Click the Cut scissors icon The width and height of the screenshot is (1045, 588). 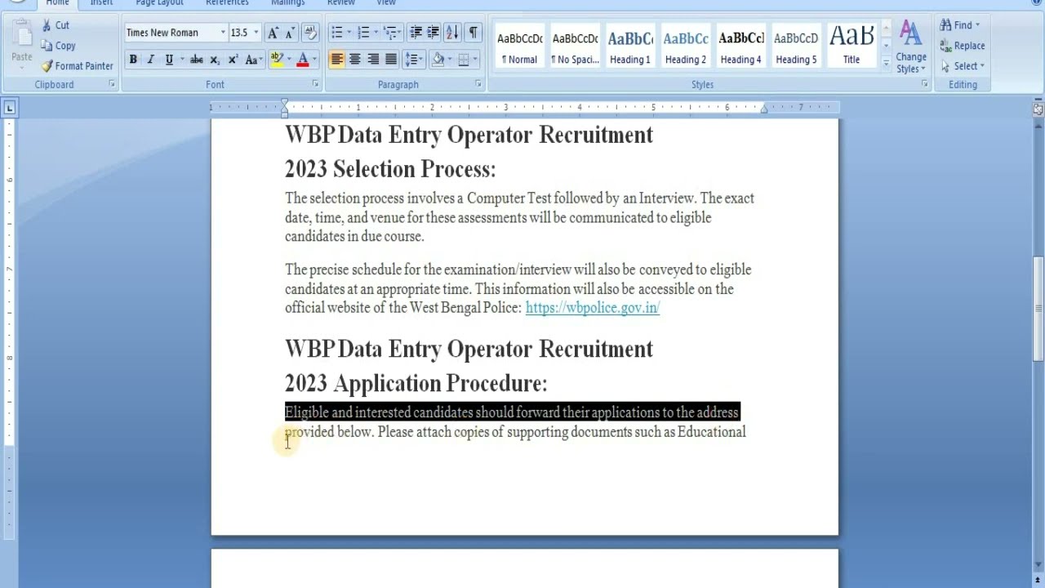47,25
